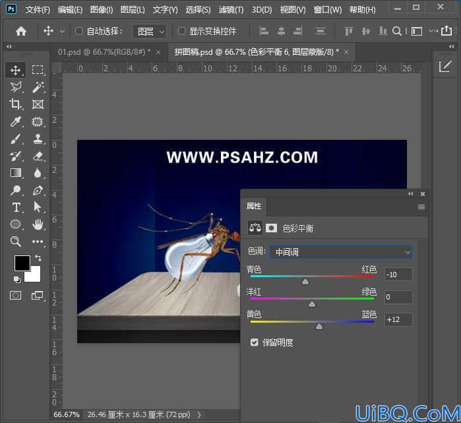461x423 pixels.
Task: Click the 黄色-蓝色 slider handle
Action: pyautogui.click(x=319, y=327)
